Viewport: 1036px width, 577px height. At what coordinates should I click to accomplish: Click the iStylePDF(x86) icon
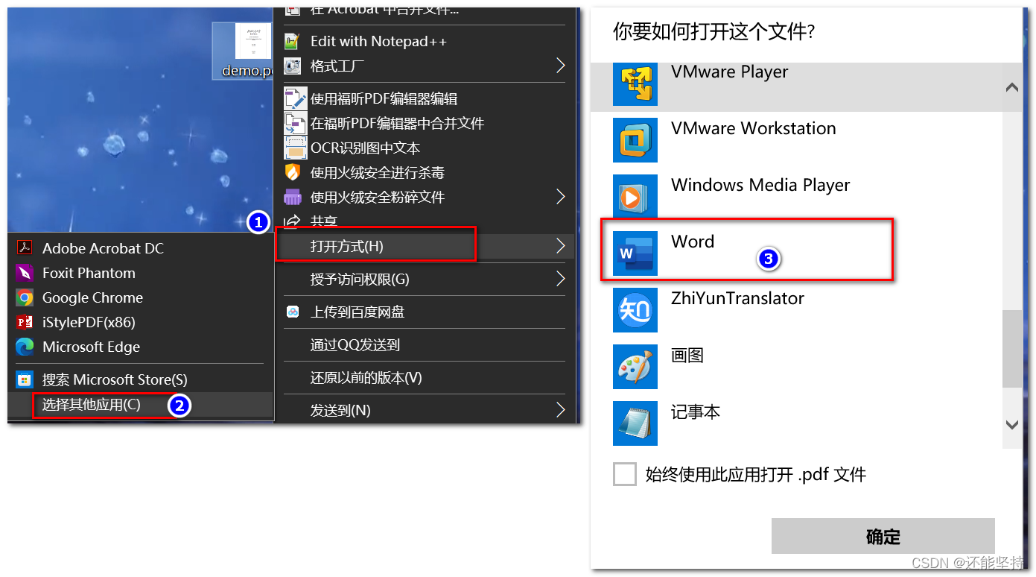pos(25,322)
